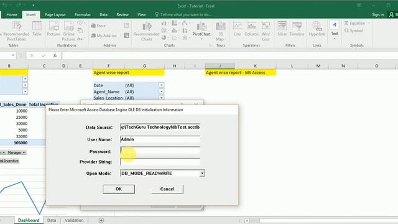Click the Insert Function fx icon
Image resolution: width=398 pixels, height=224 pixels.
55,55
